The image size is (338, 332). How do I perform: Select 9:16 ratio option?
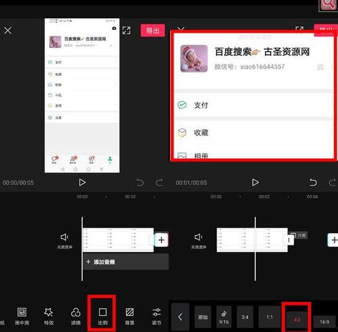[224, 317]
